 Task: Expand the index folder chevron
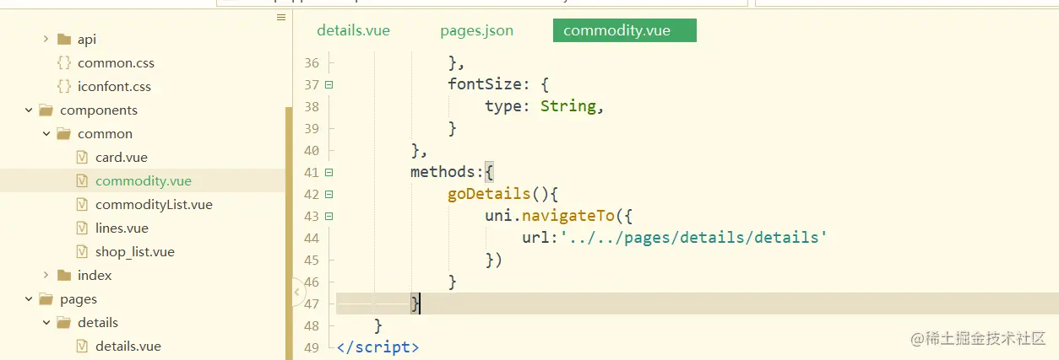click(x=46, y=276)
